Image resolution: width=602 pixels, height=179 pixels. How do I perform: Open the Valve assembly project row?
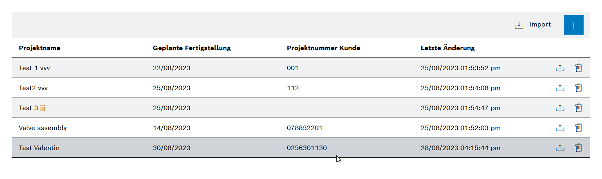tap(301, 128)
